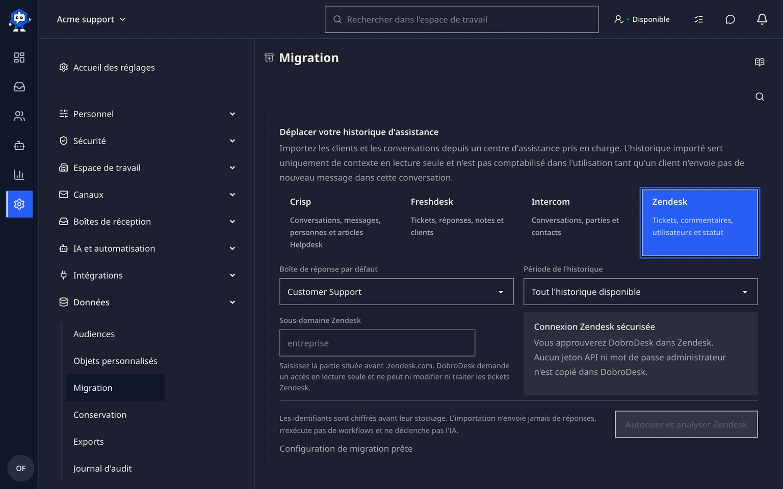Open the Disponible availability status
This screenshot has height=489, width=783.
pos(642,19)
